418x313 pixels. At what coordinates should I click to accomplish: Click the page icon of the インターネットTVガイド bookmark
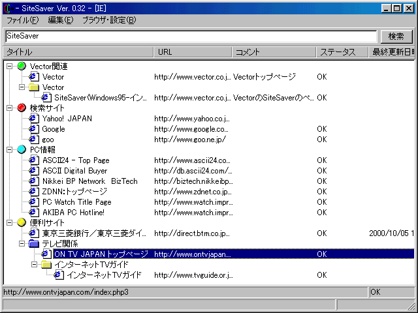point(59,275)
